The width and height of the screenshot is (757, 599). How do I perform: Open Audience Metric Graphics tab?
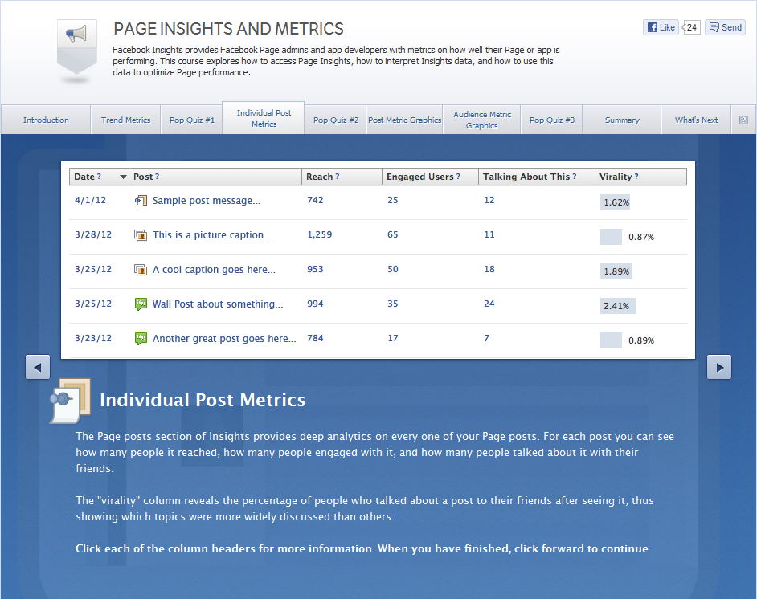(x=482, y=120)
